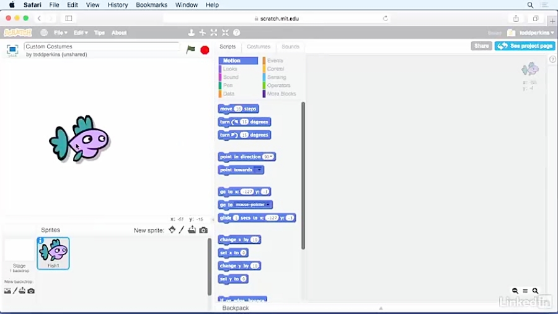The width and height of the screenshot is (558, 314).
Task: Select the Delete scissors tool
Action: point(203,33)
